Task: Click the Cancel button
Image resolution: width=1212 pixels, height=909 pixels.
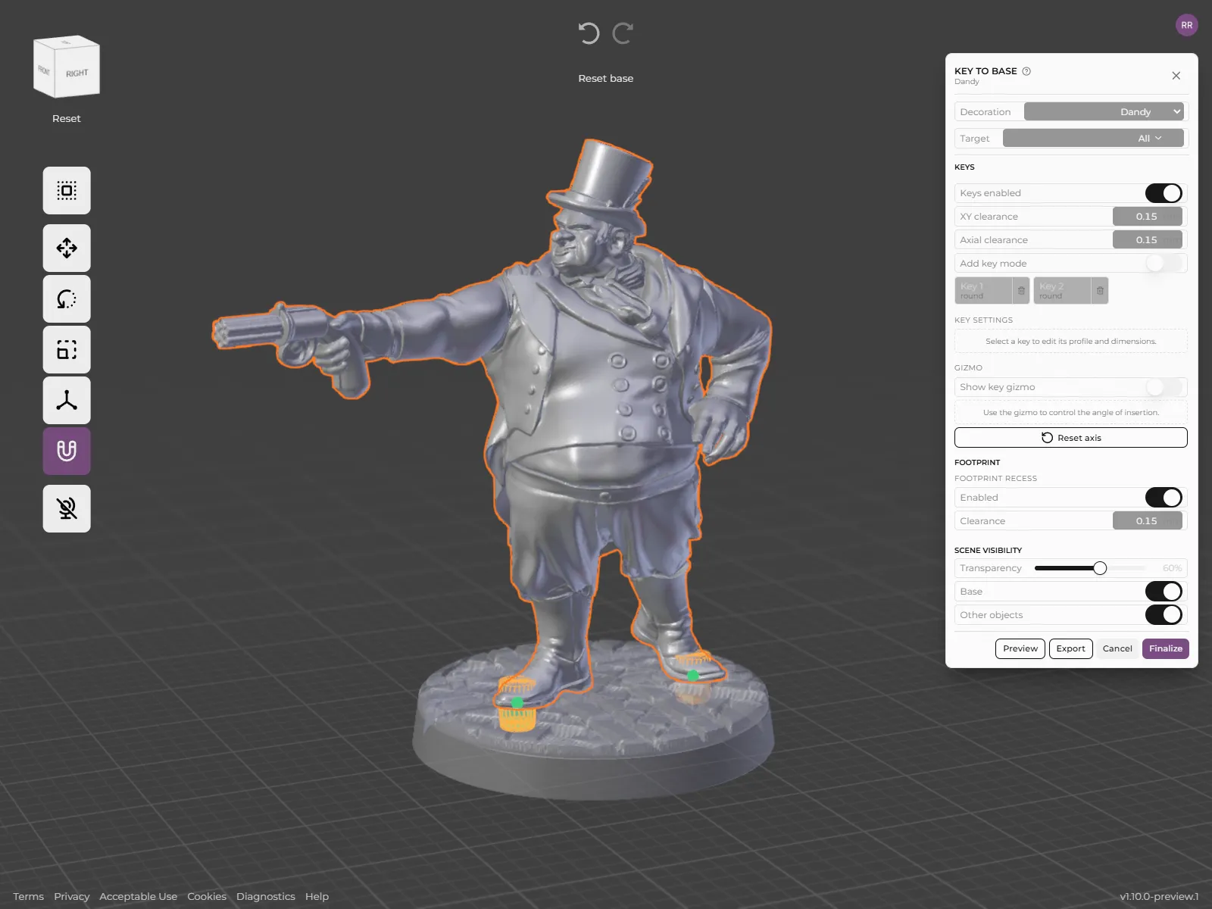Action: (1117, 648)
